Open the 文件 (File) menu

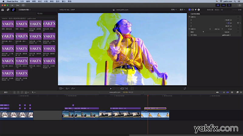(22, 2)
